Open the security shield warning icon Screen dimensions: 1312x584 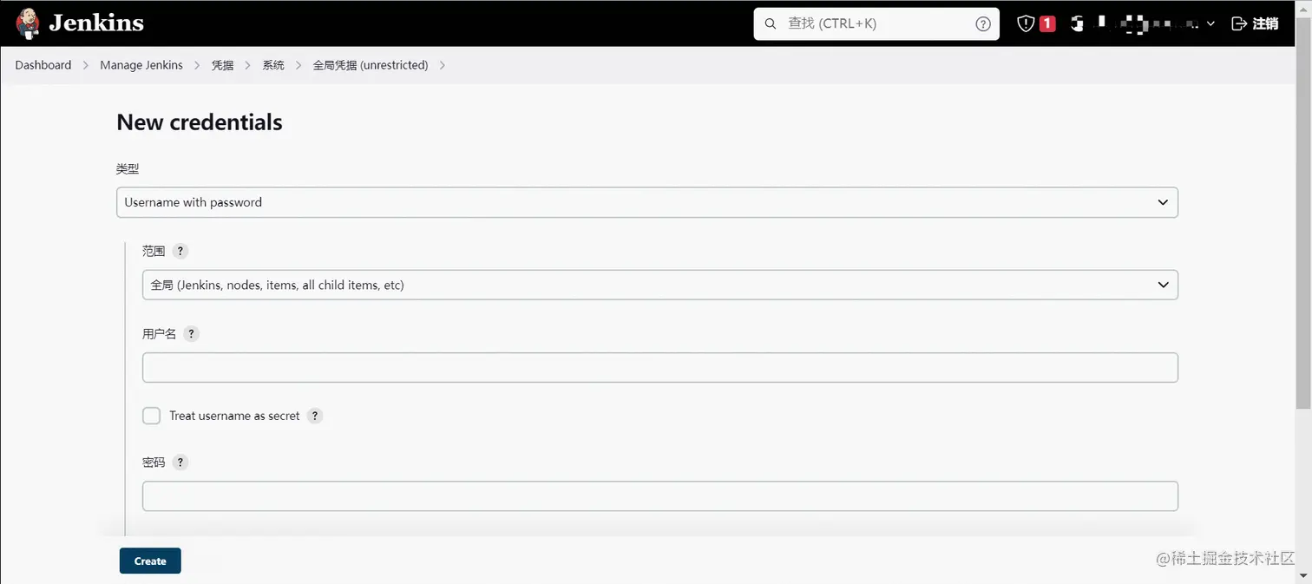[x=1026, y=24]
